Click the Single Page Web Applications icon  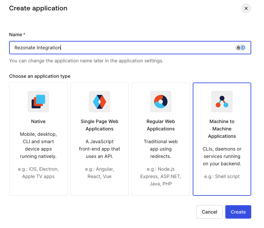(x=100, y=101)
